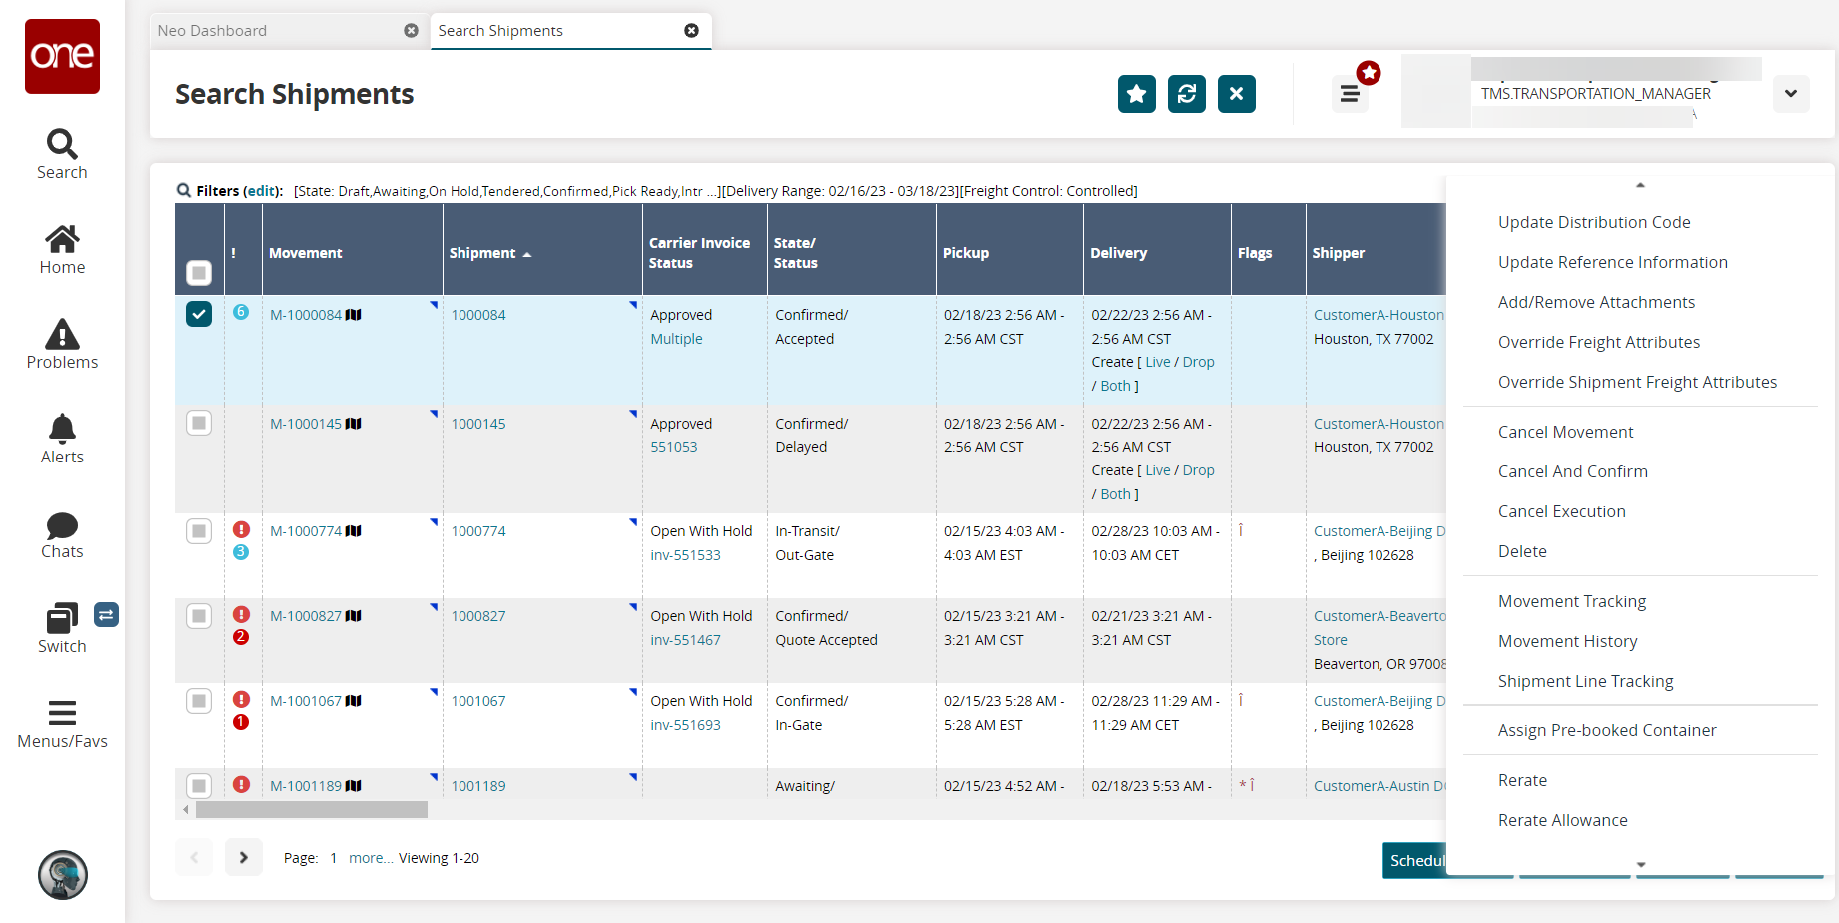
Task: Click the filters edit link
Action: [x=262, y=191]
